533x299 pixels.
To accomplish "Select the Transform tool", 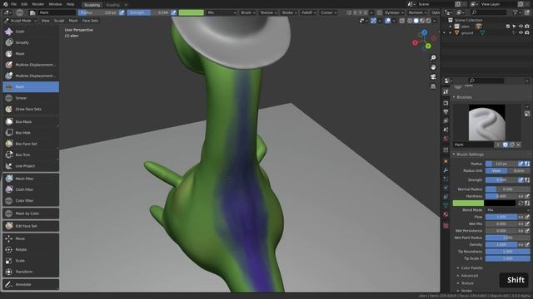I will coord(31,272).
